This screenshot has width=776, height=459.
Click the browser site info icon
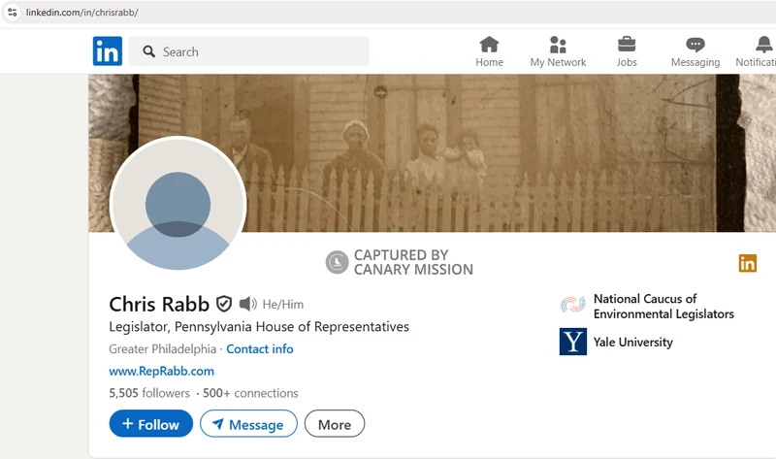(13, 12)
